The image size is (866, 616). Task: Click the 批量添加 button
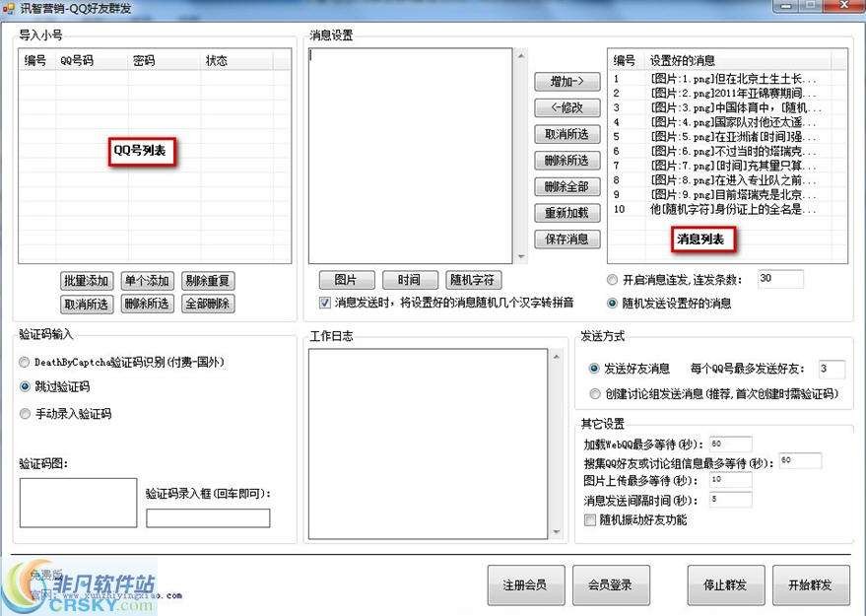tap(87, 280)
